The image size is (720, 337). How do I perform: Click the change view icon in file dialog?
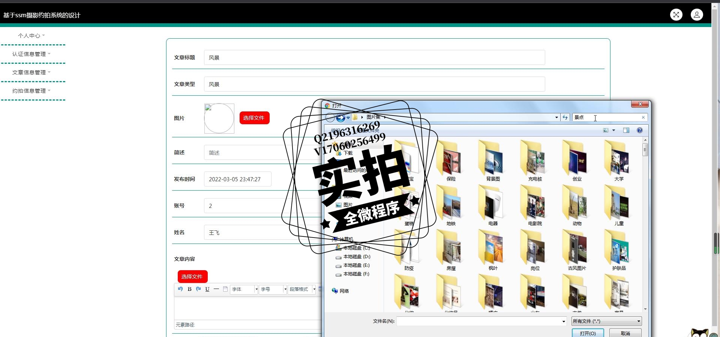(x=606, y=130)
